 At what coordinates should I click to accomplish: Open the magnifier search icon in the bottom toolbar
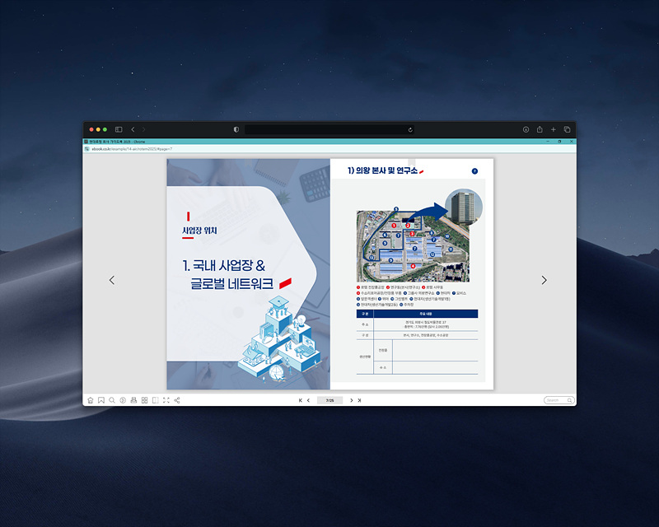click(112, 400)
